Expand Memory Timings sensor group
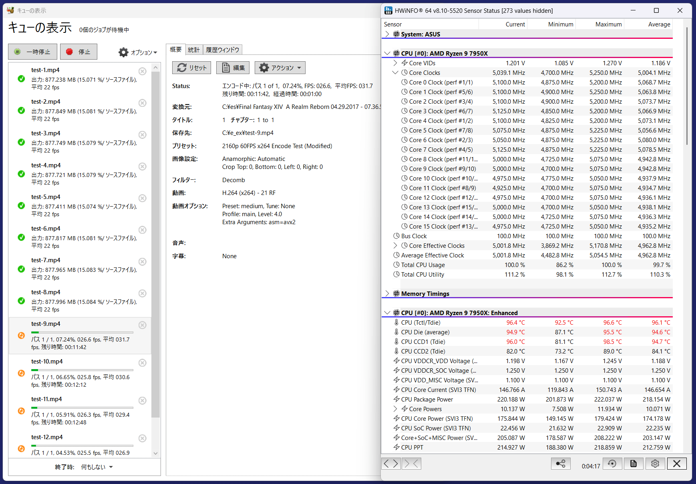Image resolution: width=696 pixels, height=484 pixels. [x=387, y=293]
